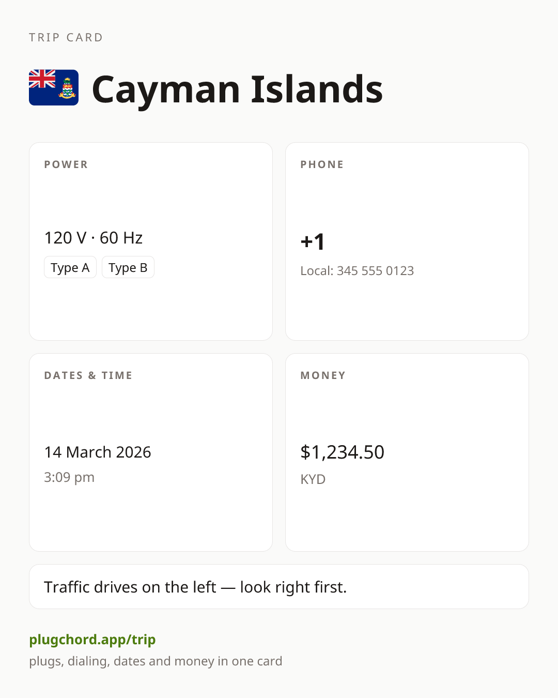The width and height of the screenshot is (558, 698).
Task: Click the Cayman Islands flag icon
Action: click(x=54, y=87)
